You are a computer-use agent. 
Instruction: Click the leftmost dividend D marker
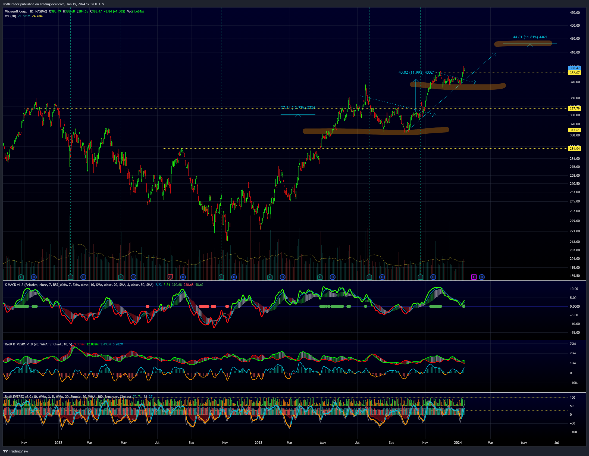coord(34,277)
